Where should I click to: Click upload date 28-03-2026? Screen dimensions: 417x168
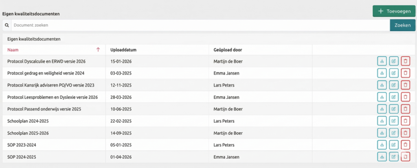coord(121,97)
